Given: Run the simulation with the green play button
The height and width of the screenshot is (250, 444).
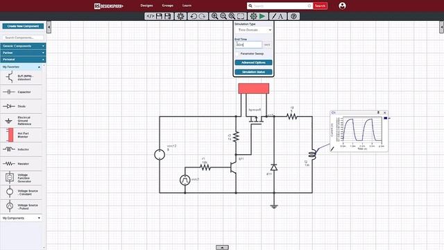Looking at the screenshot, I should (262, 16).
